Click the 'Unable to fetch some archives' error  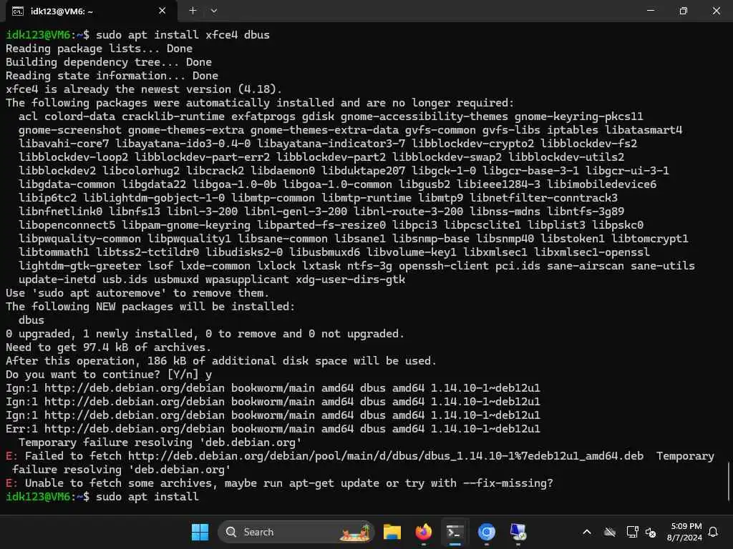click(280, 483)
